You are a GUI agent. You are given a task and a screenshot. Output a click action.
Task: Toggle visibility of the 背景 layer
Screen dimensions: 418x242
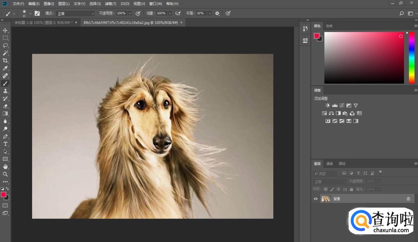coord(315,199)
